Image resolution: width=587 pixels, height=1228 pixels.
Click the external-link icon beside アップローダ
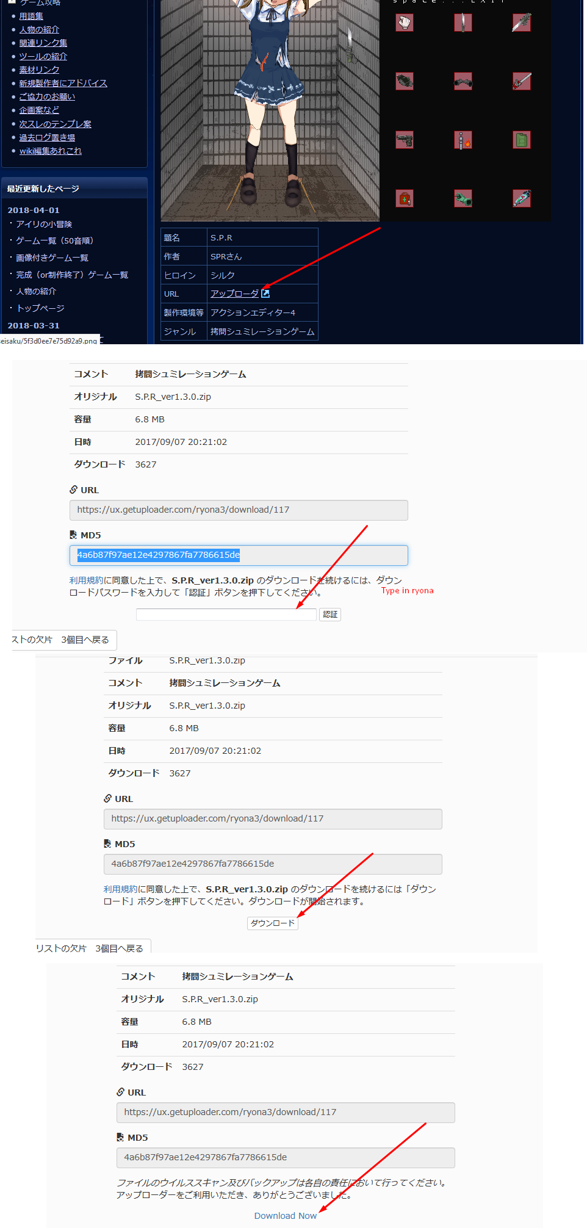point(265,294)
